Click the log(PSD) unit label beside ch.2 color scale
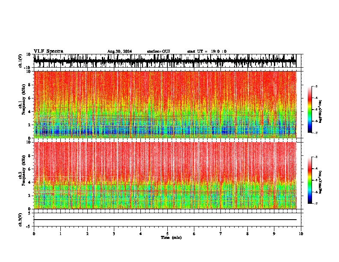339x262 pixels. [x=321, y=182]
